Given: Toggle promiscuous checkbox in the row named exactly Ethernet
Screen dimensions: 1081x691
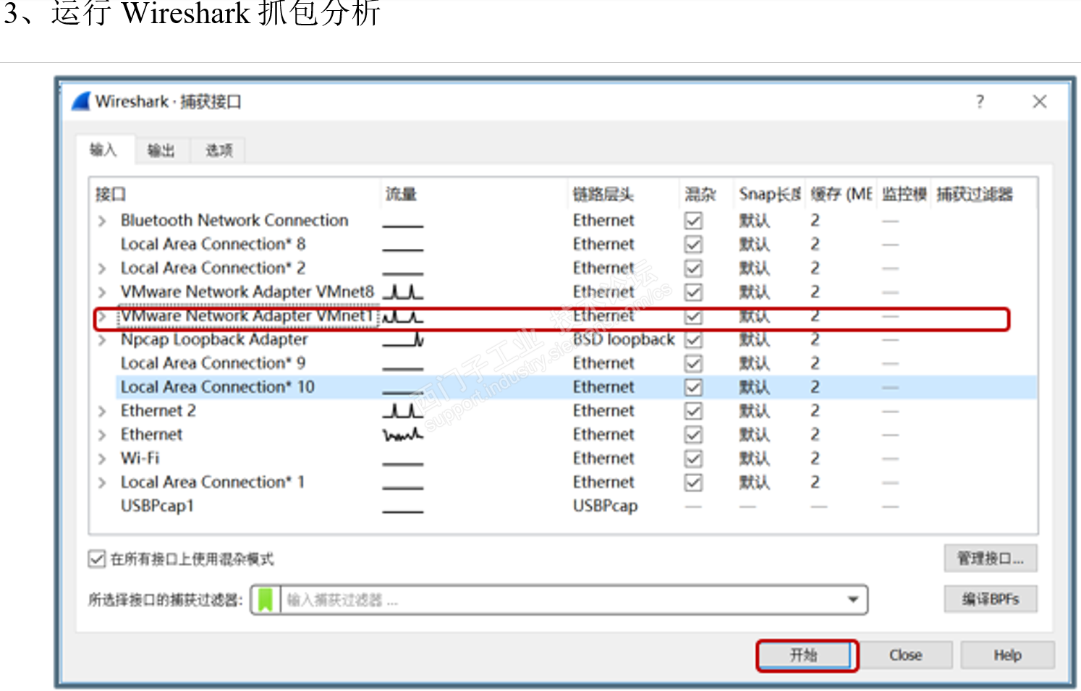Looking at the screenshot, I should coord(693,435).
